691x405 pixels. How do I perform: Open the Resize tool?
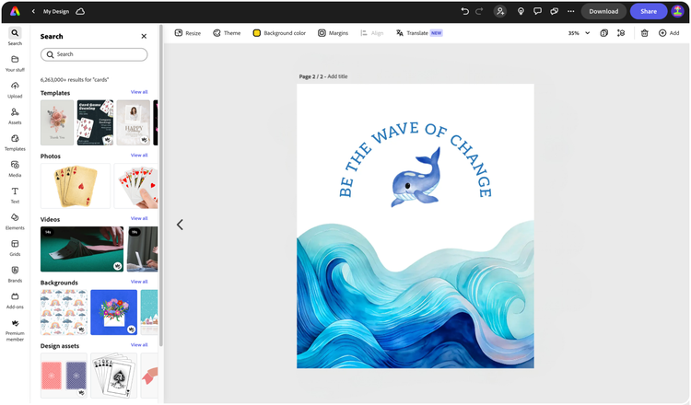point(188,33)
